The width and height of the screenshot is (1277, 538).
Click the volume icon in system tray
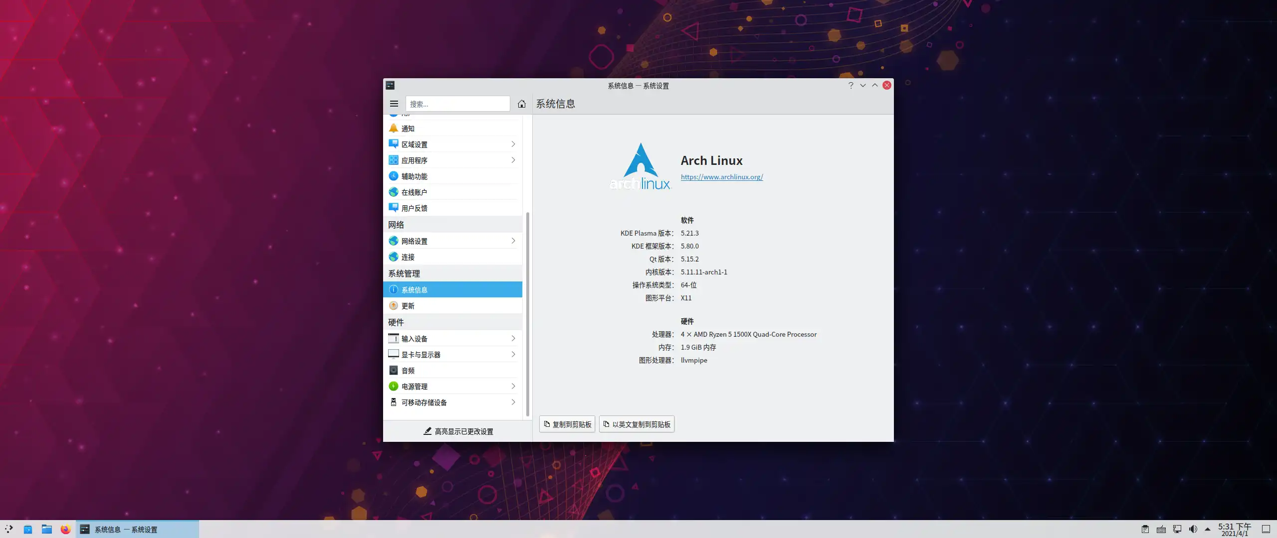1193,529
